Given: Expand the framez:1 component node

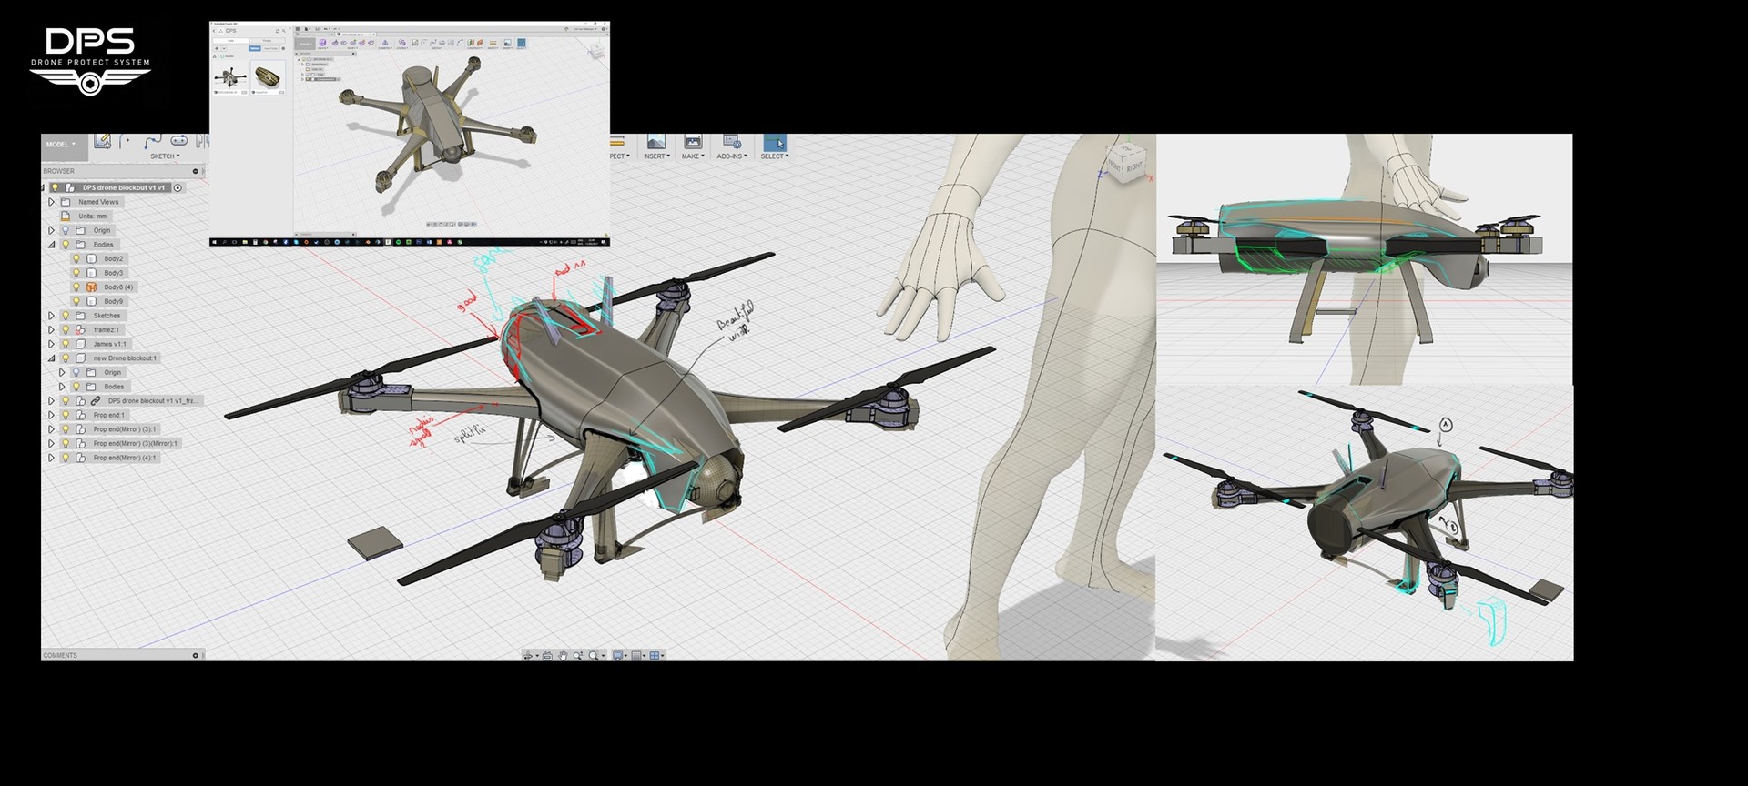Looking at the screenshot, I should coord(51,329).
